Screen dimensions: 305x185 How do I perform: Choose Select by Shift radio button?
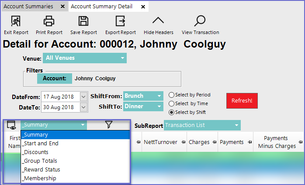tap(172, 112)
